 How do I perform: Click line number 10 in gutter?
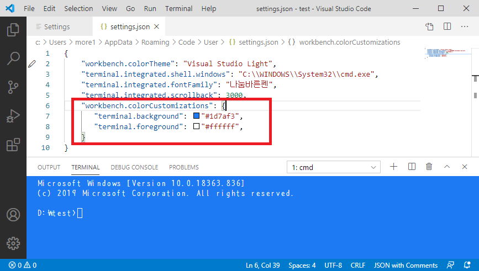tap(45, 147)
